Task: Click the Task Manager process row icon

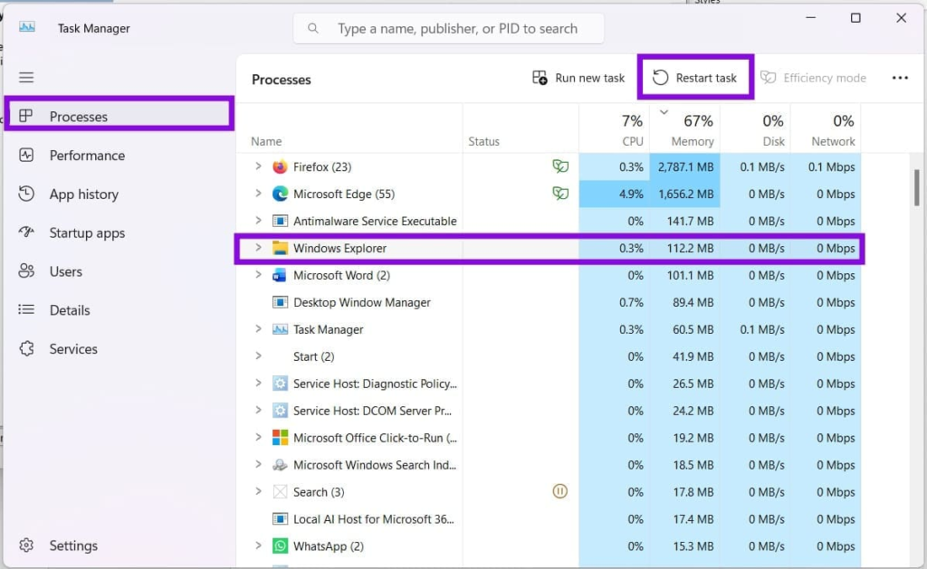Action: 280,329
